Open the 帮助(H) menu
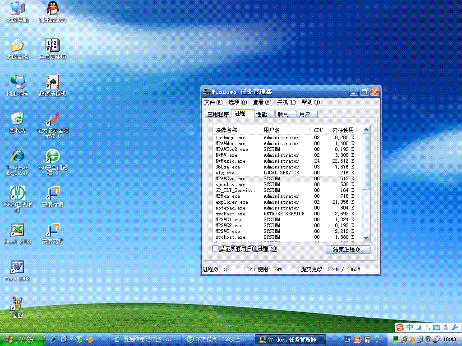Viewport: 462px width, 346px height. (x=310, y=102)
